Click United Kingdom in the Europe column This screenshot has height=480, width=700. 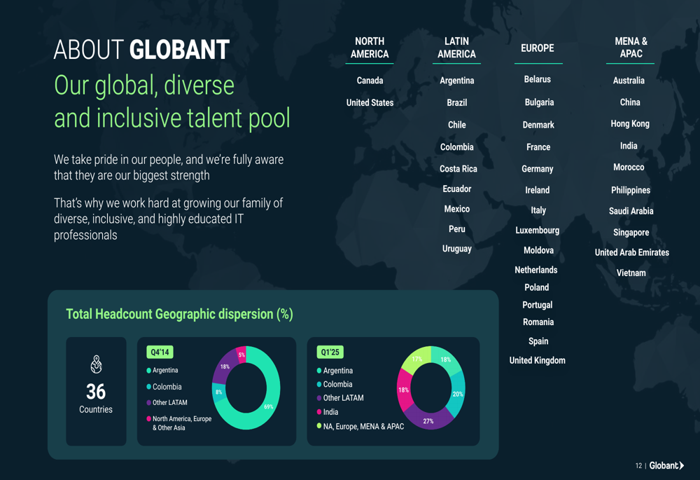coord(538,360)
